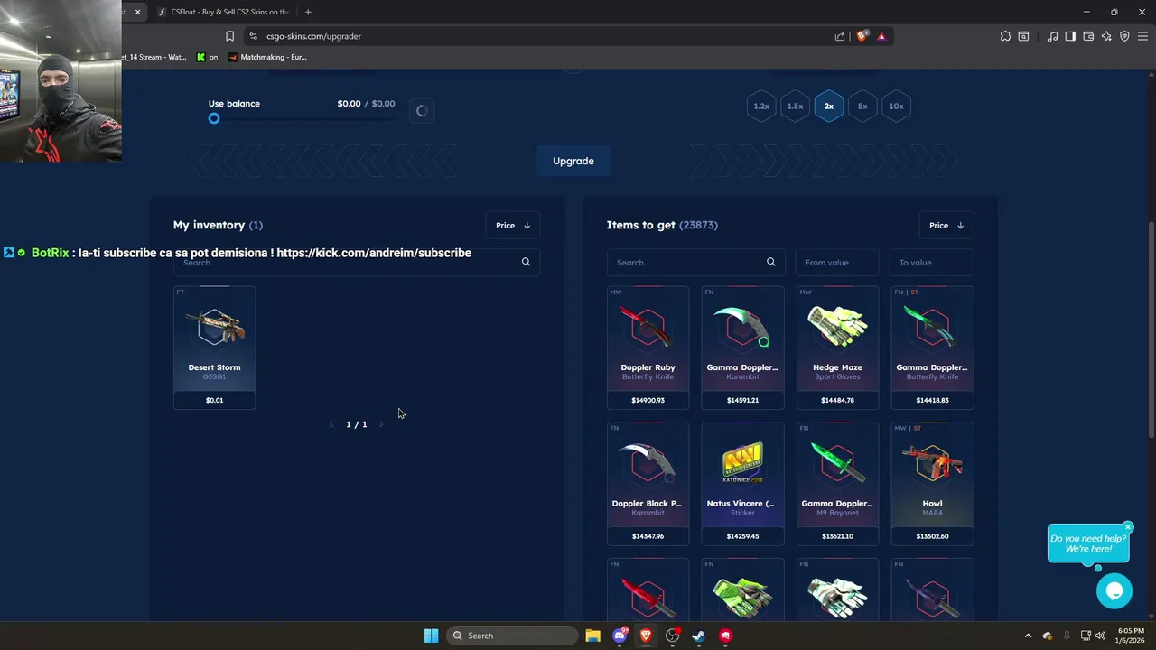The height and width of the screenshot is (650, 1156).
Task: Open the Leo AI sparkle icon
Action: click(1106, 36)
